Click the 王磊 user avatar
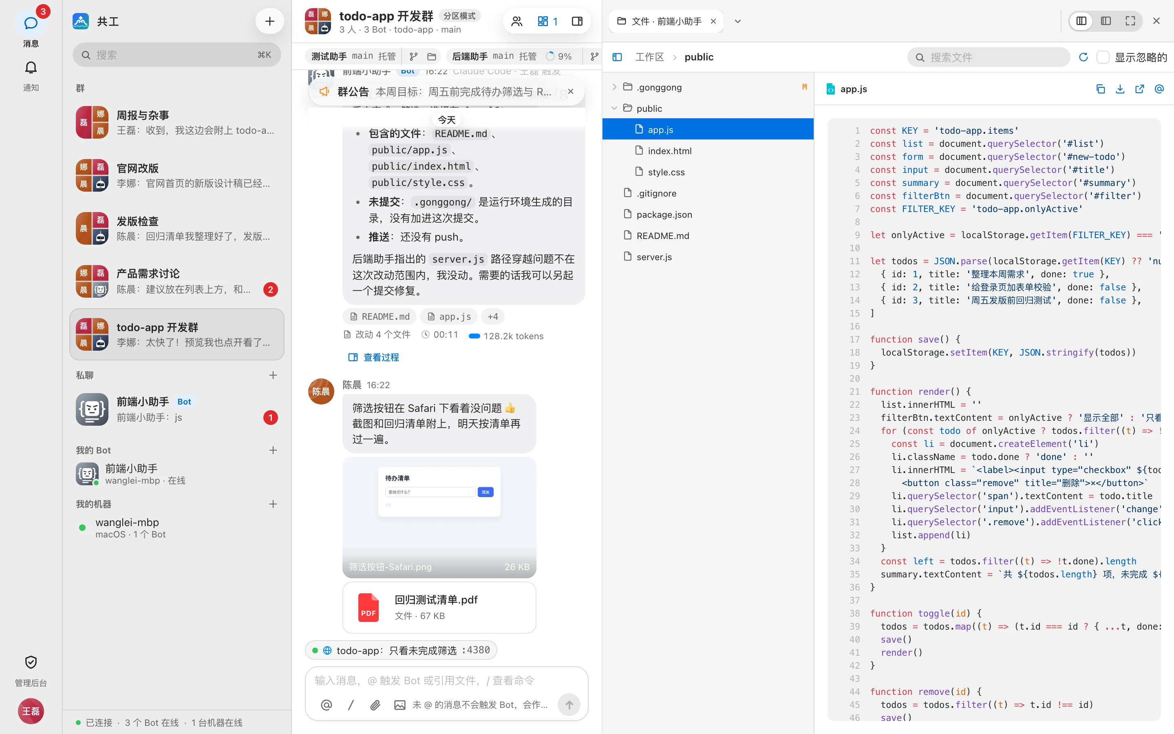1174x734 pixels. coord(31,711)
